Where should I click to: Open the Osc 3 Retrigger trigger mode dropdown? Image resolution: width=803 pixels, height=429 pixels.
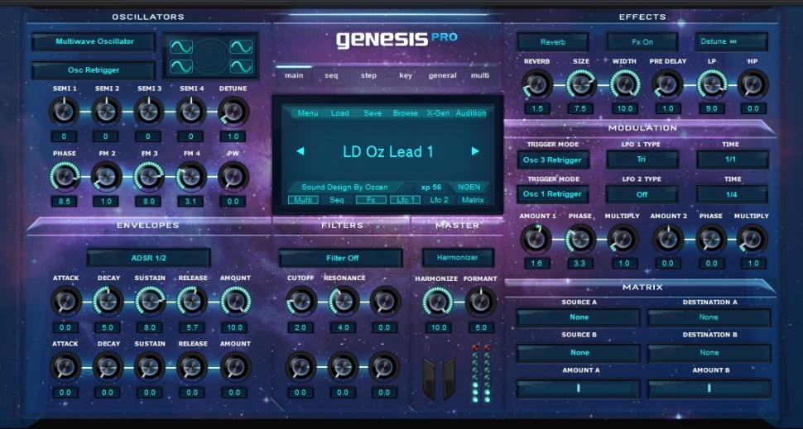tap(552, 160)
